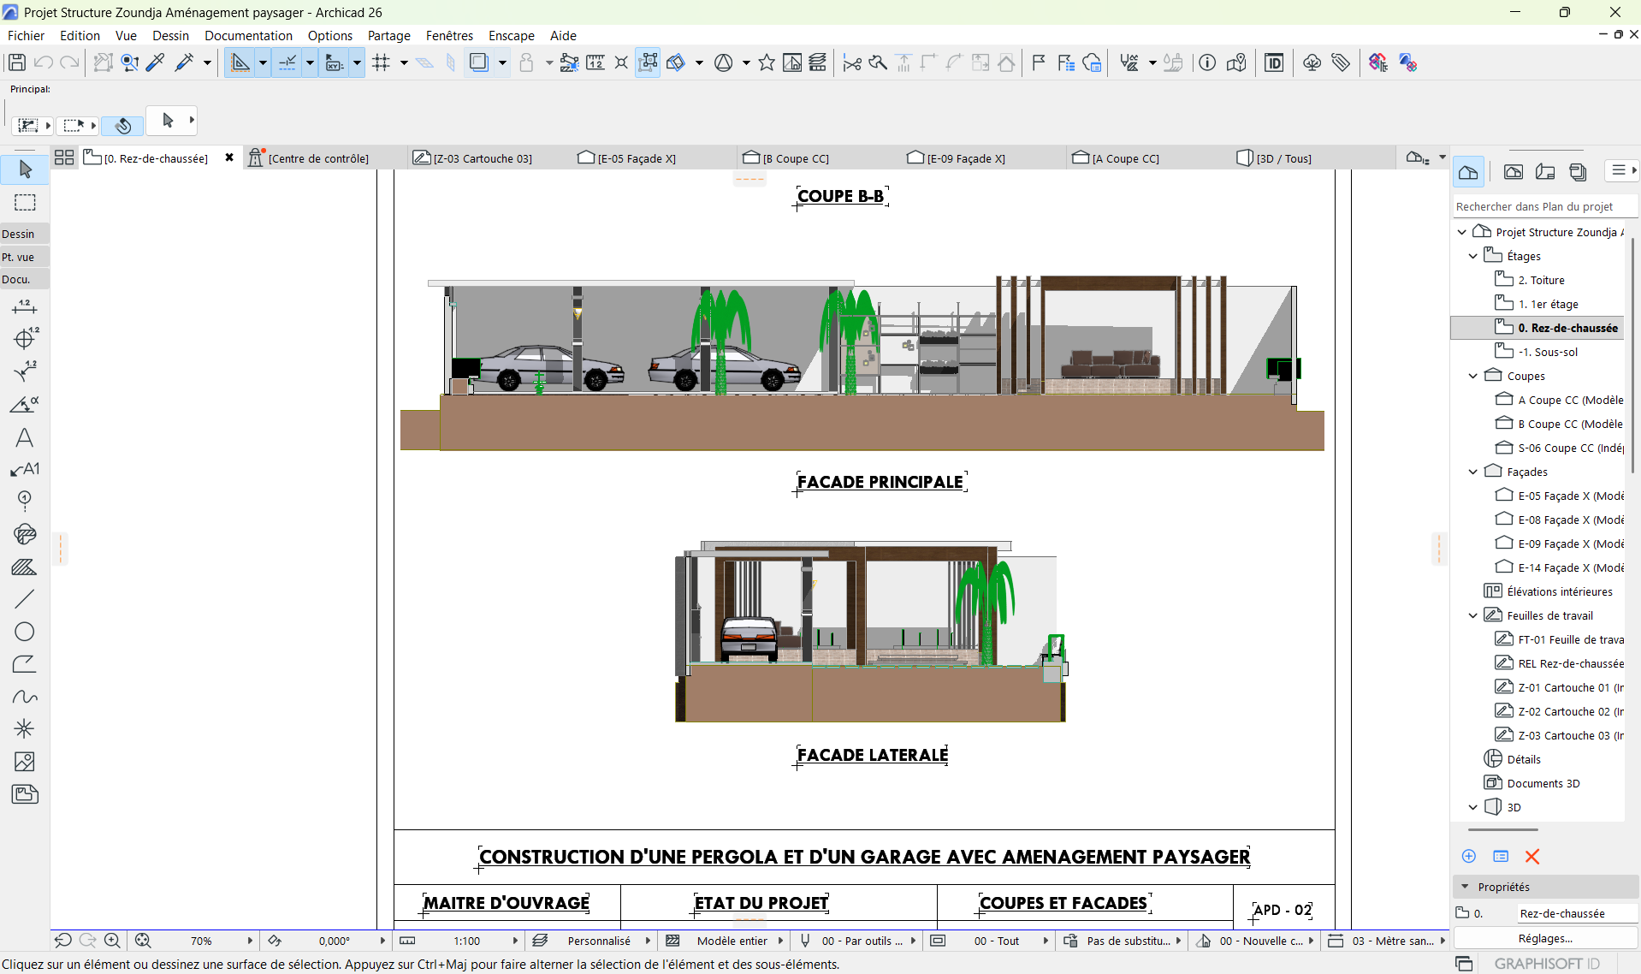
Task: Choose the Text tool
Action: coord(24,438)
